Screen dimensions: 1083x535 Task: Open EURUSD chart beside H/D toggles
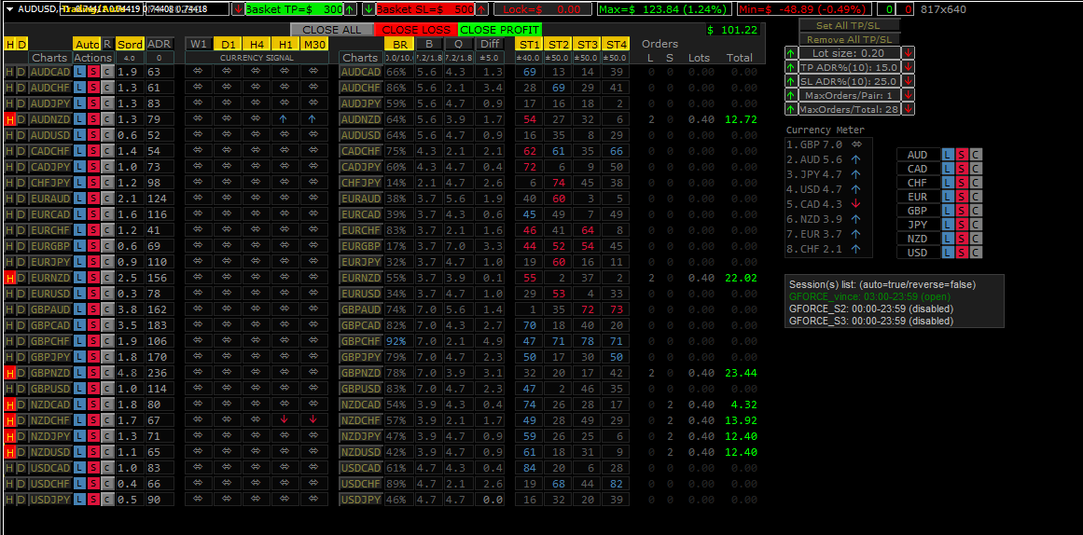tap(49, 295)
